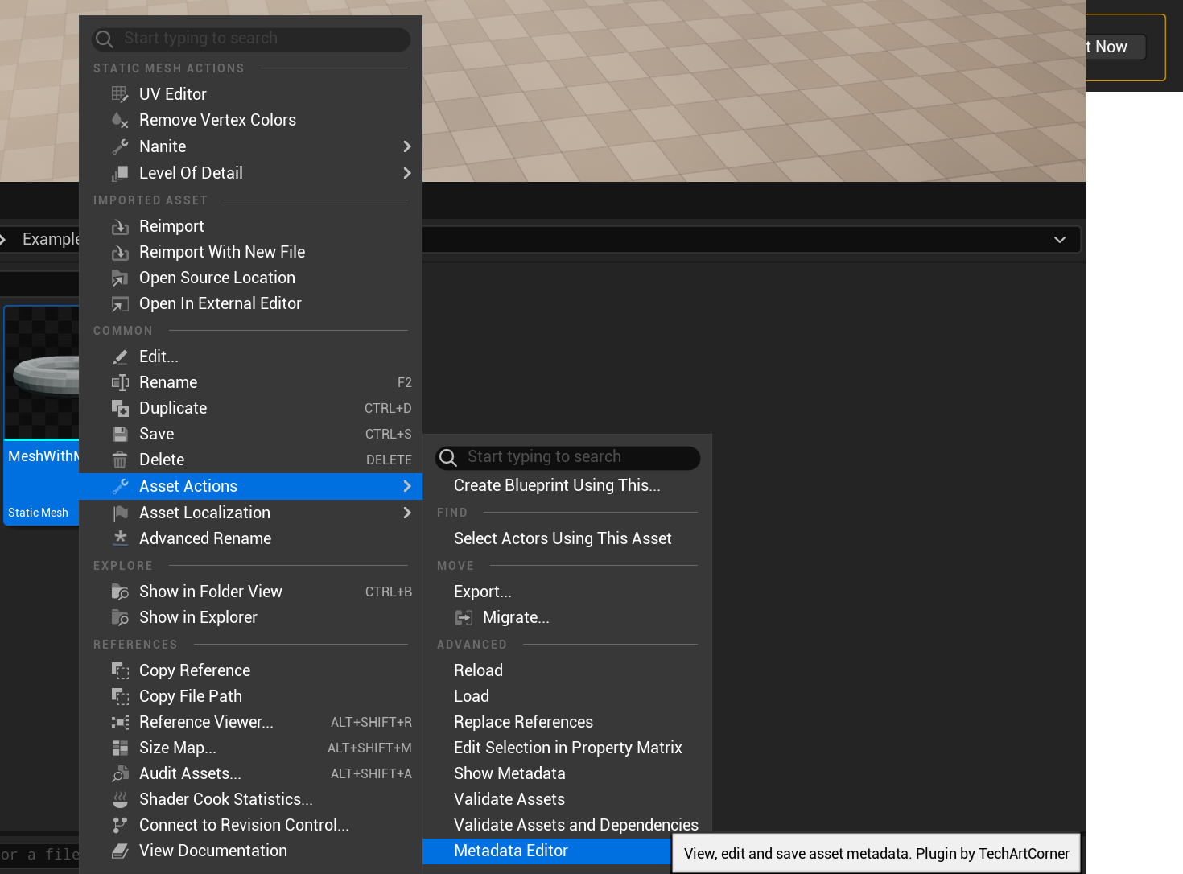
Task: Click the Asset Localization flag icon
Action: pos(120,513)
